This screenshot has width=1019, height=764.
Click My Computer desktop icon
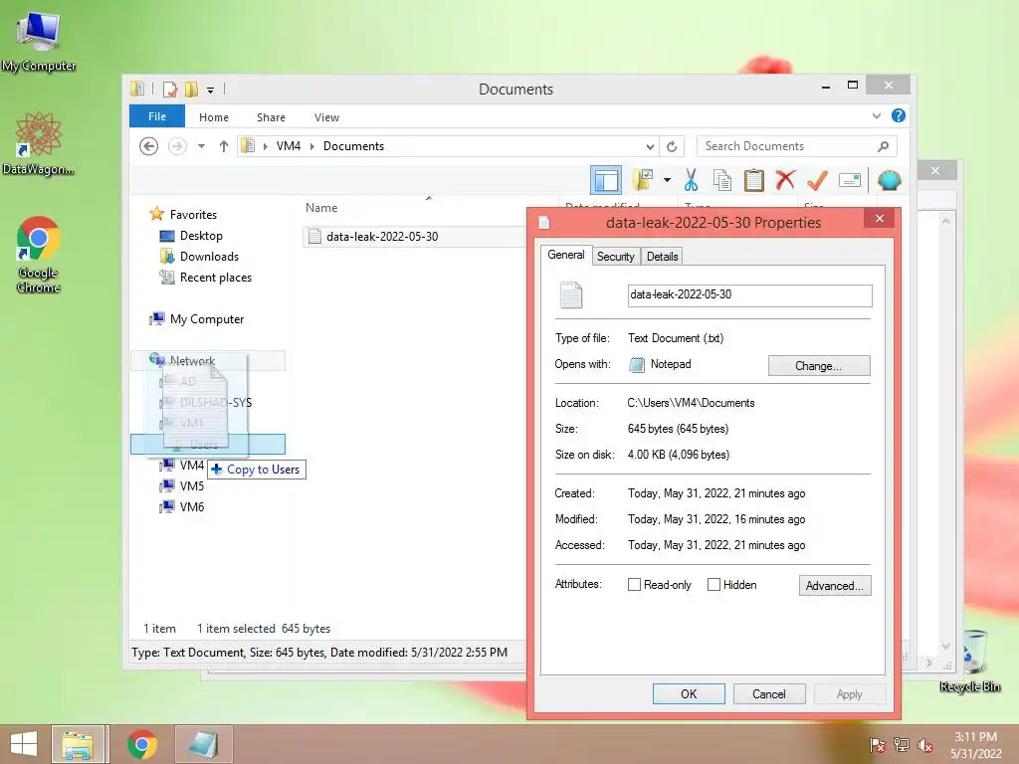click(39, 40)
